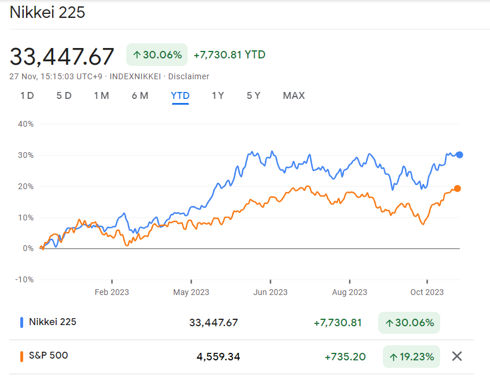
Task: Select the 1D time range tab
Action: (x=27, y=95)
